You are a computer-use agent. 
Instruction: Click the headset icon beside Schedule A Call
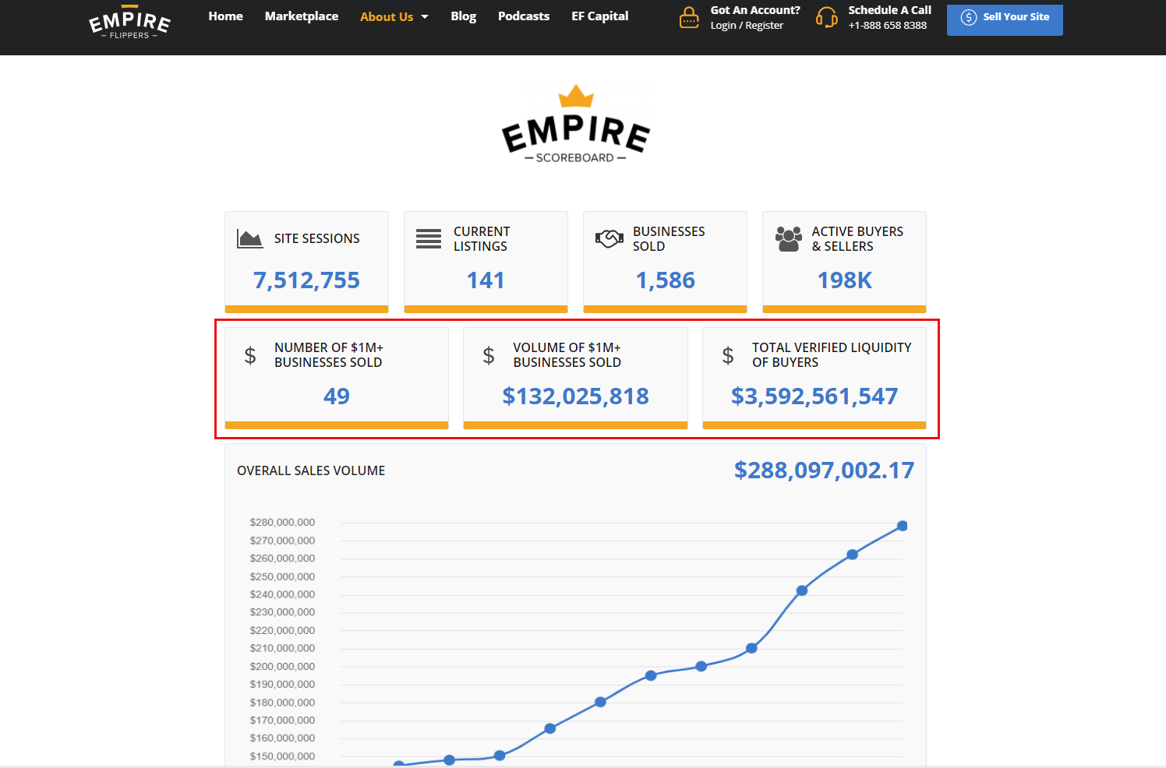click(x=826, y=17)
